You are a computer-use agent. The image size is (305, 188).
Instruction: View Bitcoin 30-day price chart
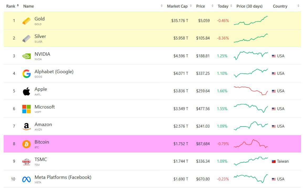click(x=251, y=144)
